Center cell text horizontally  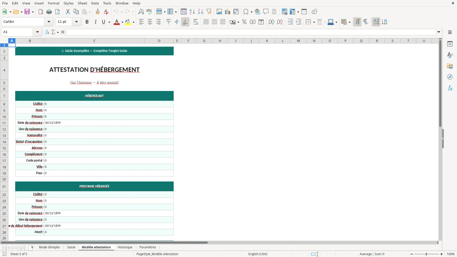click(x=150, y=22)
